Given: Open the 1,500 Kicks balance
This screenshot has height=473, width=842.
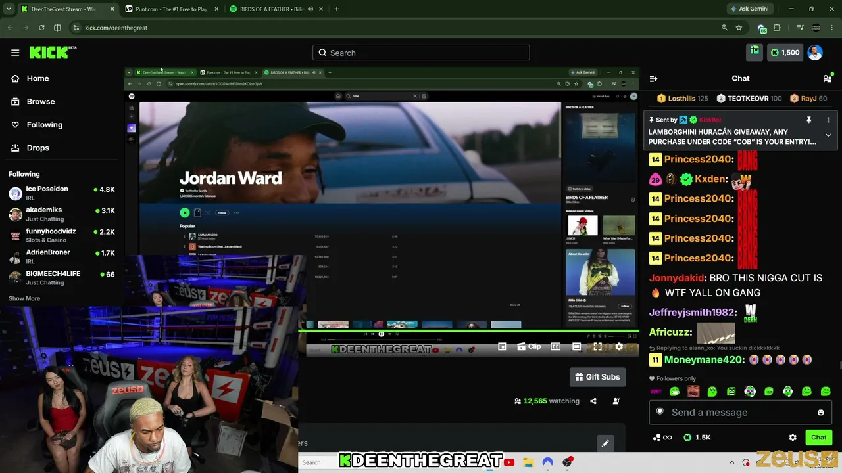Looking at the screenshot, I should [x=785, y=53].
